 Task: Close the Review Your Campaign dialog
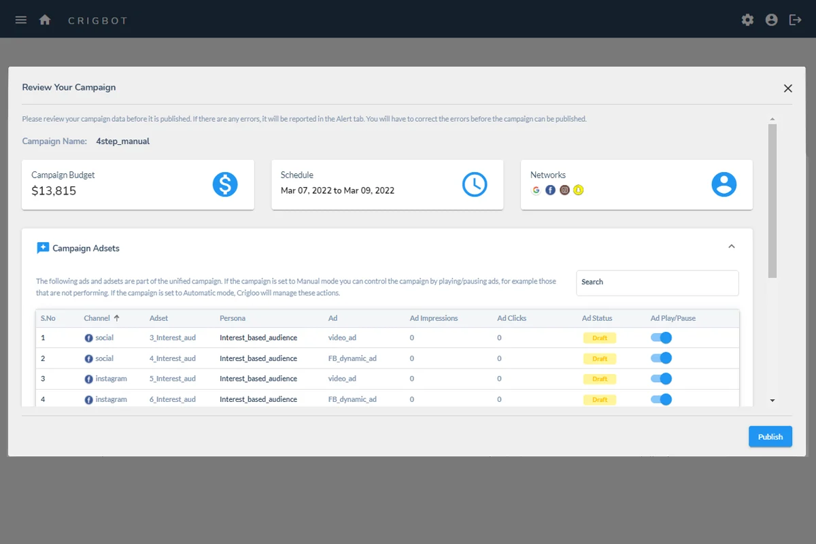[788, 88]
